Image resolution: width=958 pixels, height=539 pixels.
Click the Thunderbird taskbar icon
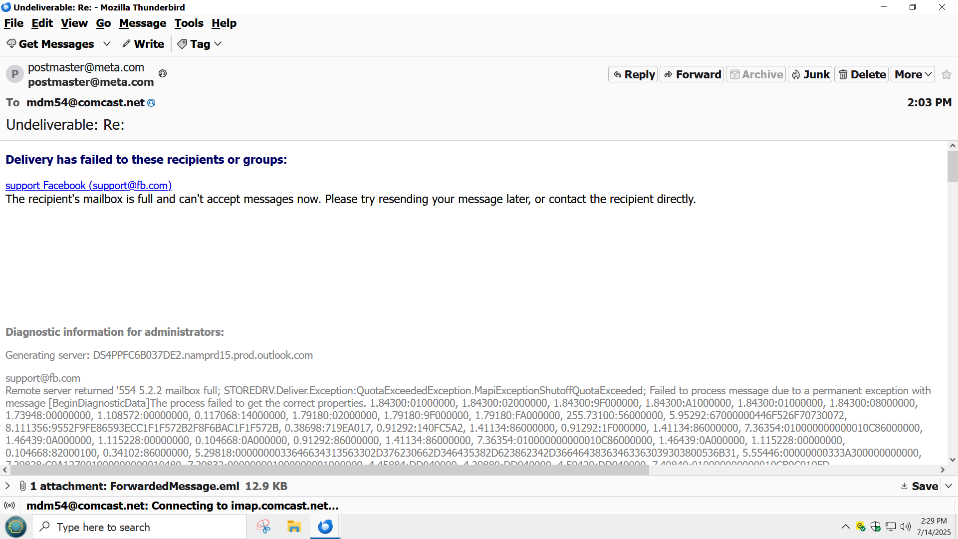[325, 527]
